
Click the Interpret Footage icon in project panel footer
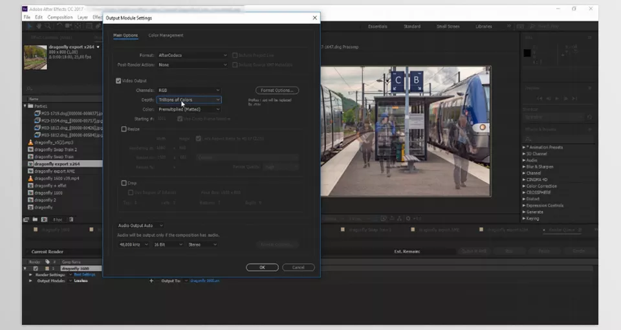tap(26, 219)
